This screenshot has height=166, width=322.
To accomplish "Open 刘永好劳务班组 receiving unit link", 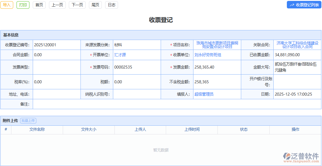I will point(208,55).
